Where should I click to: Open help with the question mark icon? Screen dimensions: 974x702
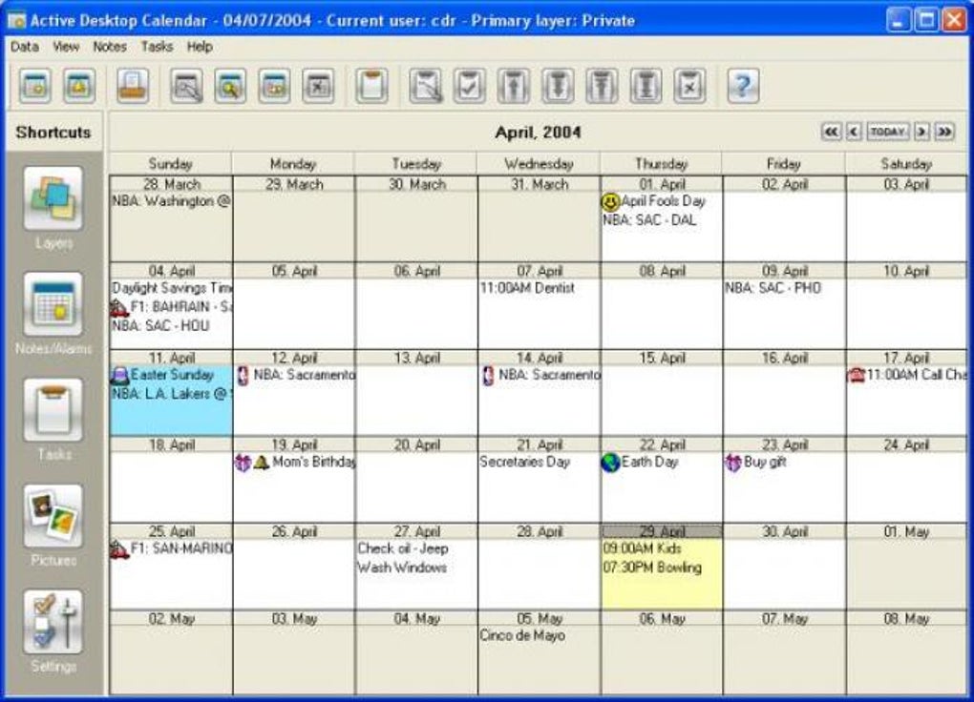coord(743,86)
